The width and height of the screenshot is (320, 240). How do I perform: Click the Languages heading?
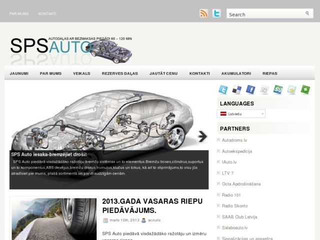coord(237,103)
